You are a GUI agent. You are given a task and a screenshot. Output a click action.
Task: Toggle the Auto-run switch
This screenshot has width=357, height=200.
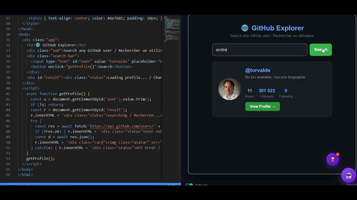(x=189, y=185)
